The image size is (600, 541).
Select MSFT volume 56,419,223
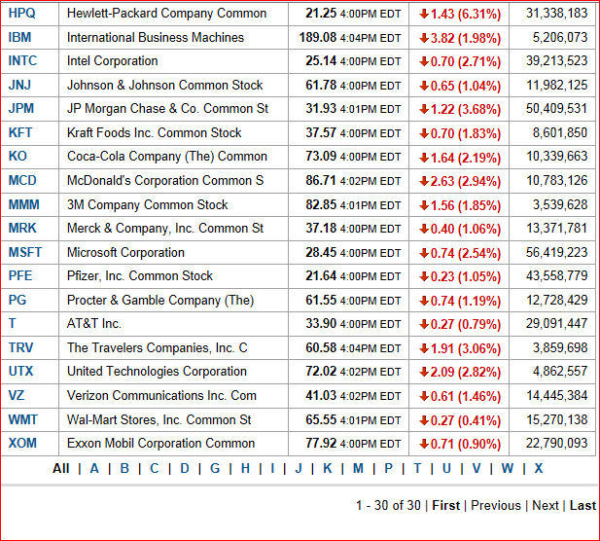[556, 253]
